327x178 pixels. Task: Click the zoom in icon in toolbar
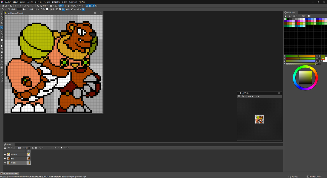[x=38, y=6]
